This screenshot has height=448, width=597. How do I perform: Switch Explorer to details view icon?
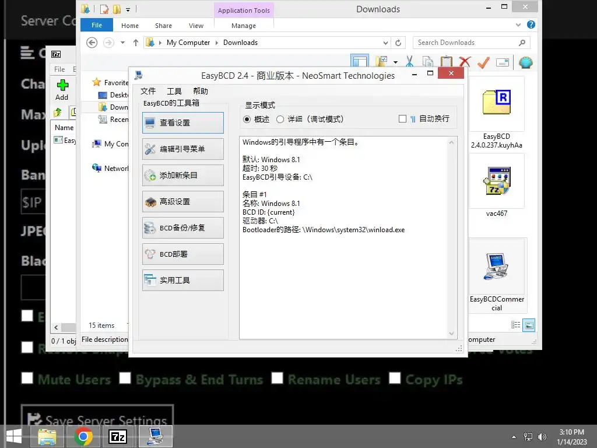pos(515,324)
